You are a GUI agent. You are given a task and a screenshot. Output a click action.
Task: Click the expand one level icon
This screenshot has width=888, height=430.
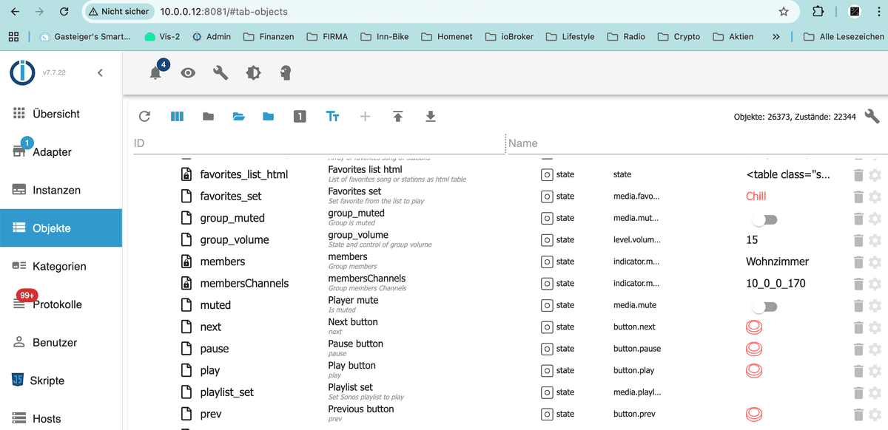coord(299,116)
